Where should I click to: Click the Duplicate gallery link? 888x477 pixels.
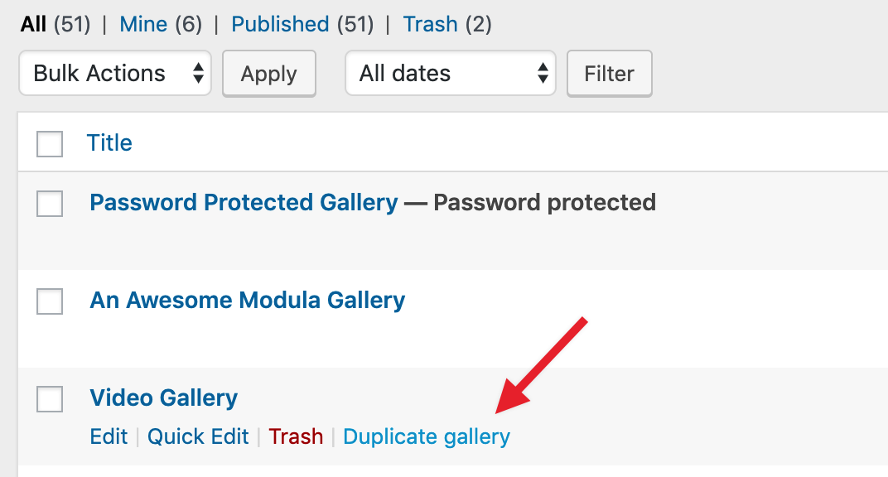(x=427, y=436)
